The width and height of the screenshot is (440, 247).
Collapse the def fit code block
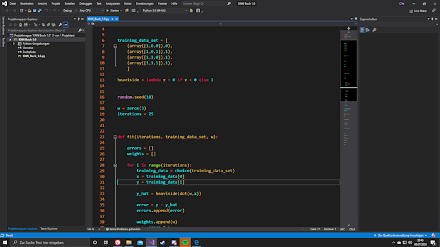(115, 137)
